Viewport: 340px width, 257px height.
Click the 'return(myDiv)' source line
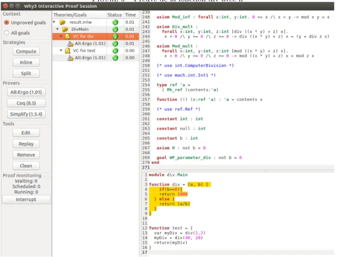[171, 243]
